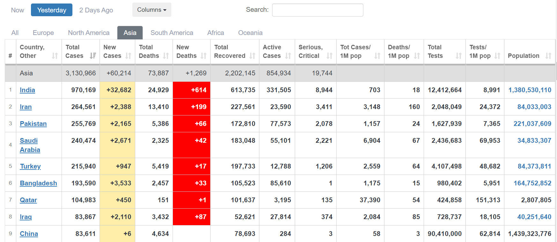
Task: Select the Europe tab
Action: point(43,33)
